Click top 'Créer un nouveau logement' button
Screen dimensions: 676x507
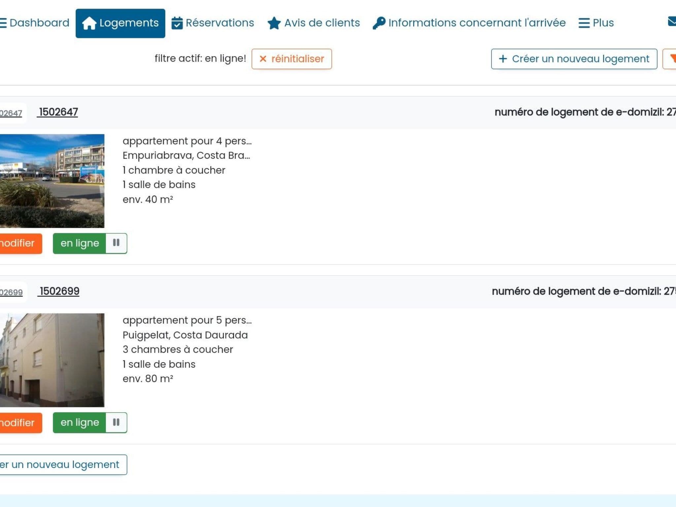[x=574, y=59]
